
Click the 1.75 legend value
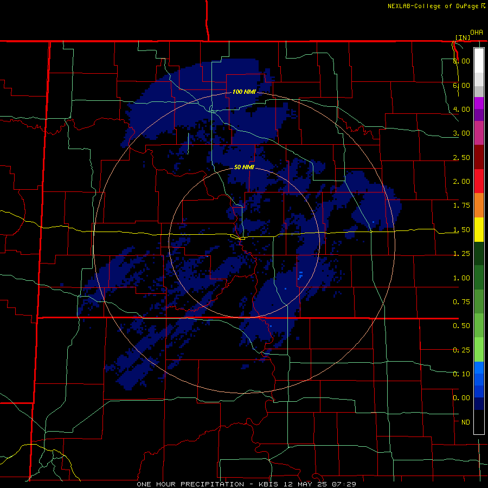click(461, 206)
